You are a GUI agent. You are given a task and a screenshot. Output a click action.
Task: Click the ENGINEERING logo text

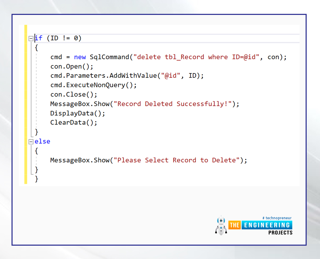pyautogui.click(x=267, y=225)
